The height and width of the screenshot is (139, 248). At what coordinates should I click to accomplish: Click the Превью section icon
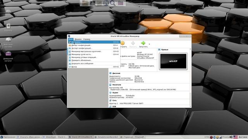[x=159, y=50]
